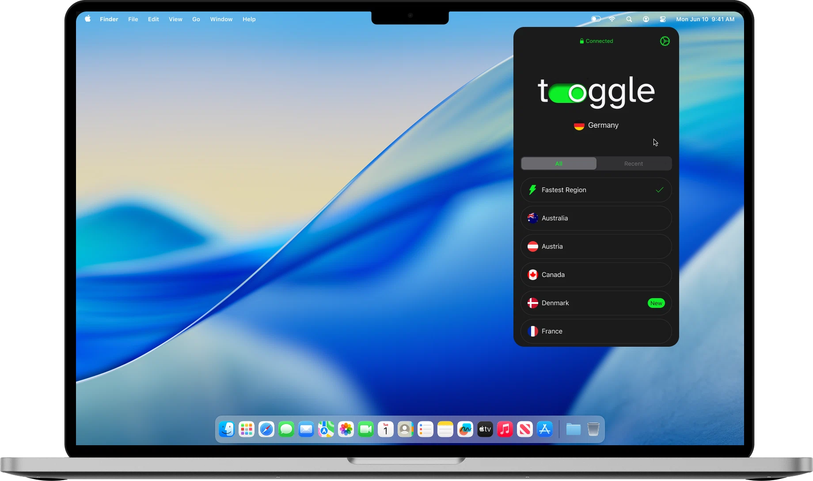
Task: Open Freeform from the Dock
Action: click(x=465, y=429)
